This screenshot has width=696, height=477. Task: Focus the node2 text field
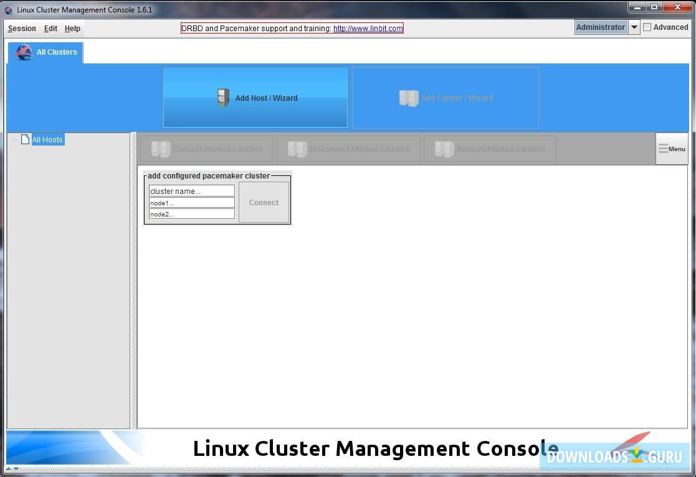coord(191,214)
